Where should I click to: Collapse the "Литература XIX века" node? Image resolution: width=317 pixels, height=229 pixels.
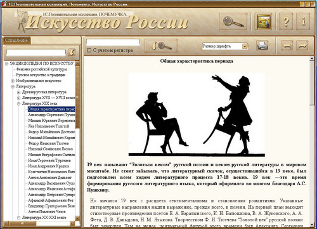tap(18, 103)
